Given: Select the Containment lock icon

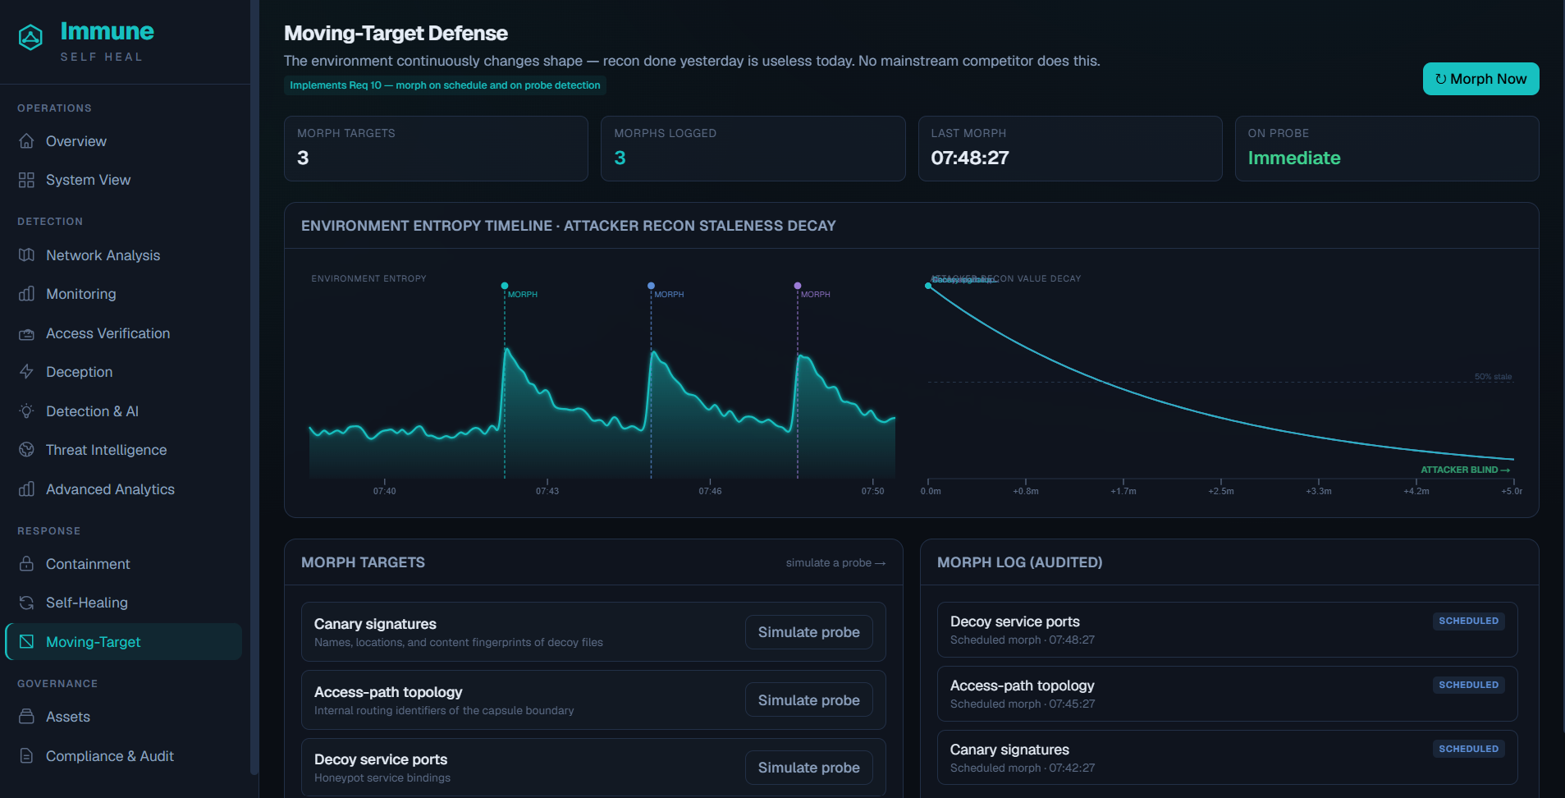Looking at the screenshot, I should [26, 564].
